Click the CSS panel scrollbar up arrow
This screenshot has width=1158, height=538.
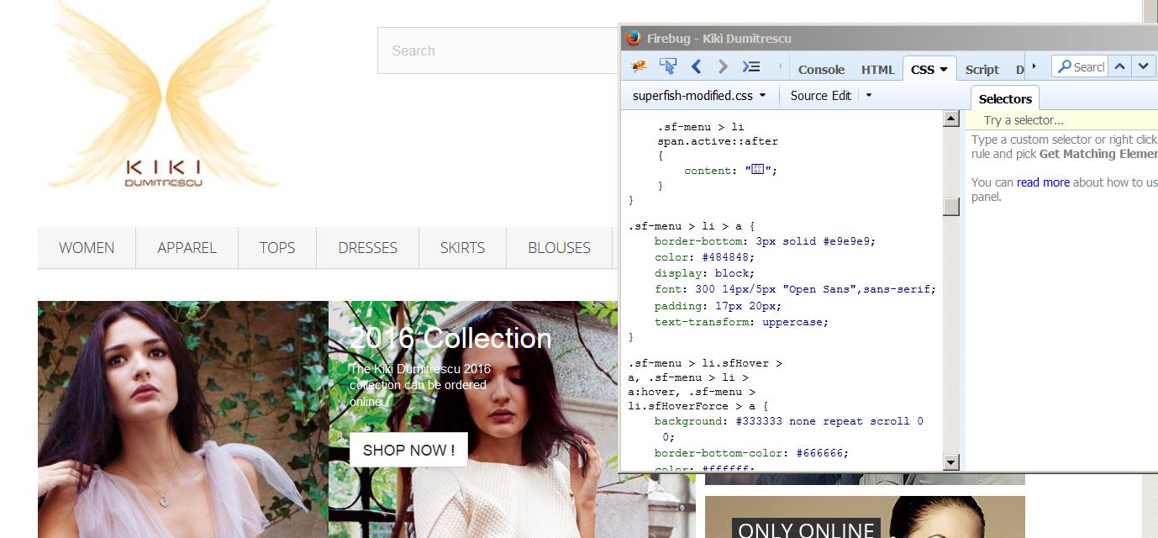[951, 119]
